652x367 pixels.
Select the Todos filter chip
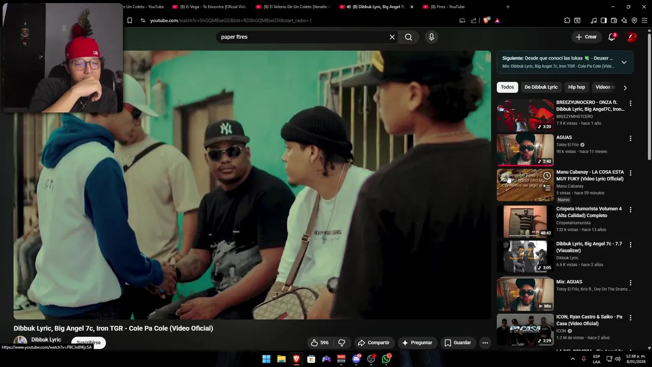(x=507, y=87)
